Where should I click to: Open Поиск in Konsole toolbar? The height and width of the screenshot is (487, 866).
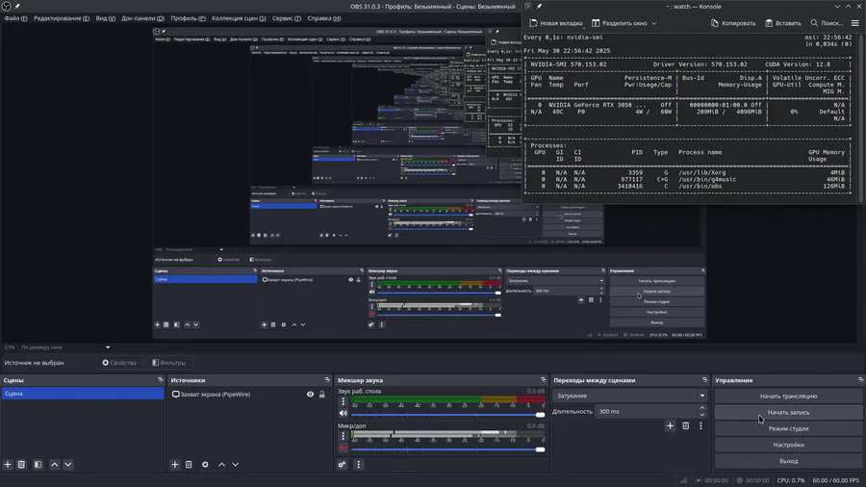click(827, 23)
